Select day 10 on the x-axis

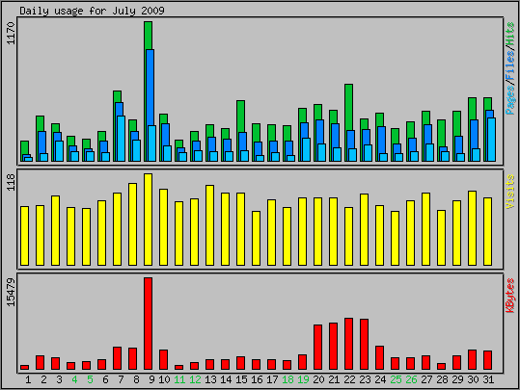click(x=164, y=379)
